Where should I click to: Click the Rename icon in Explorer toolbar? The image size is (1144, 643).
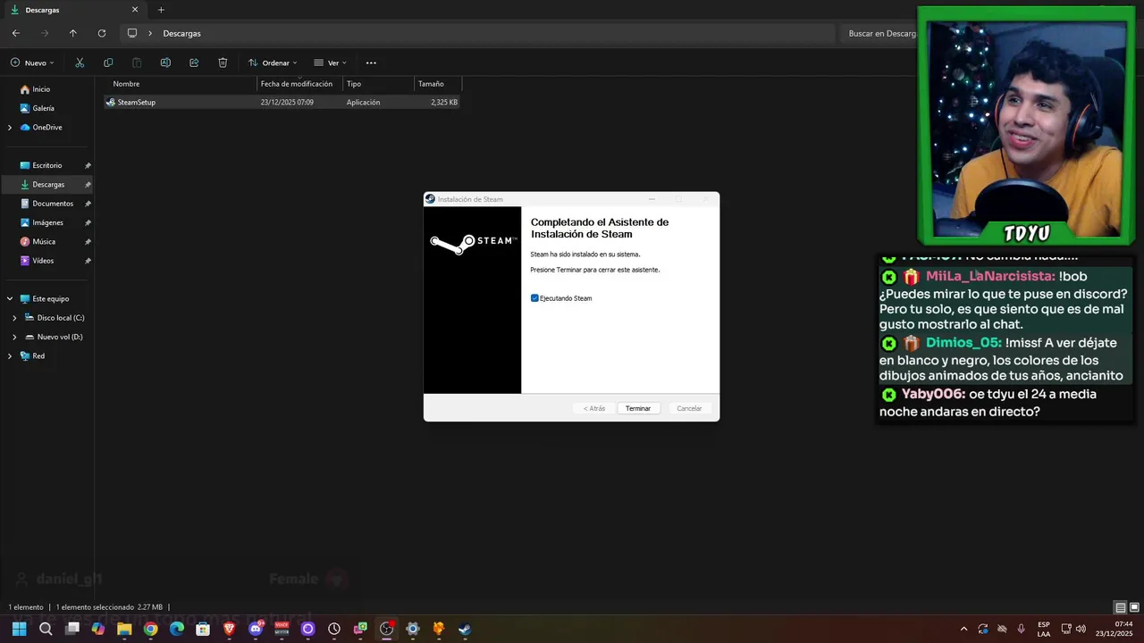click(165, 63)
